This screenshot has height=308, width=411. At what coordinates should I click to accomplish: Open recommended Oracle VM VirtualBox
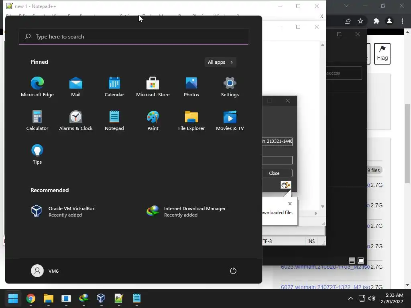click(63, 211)
